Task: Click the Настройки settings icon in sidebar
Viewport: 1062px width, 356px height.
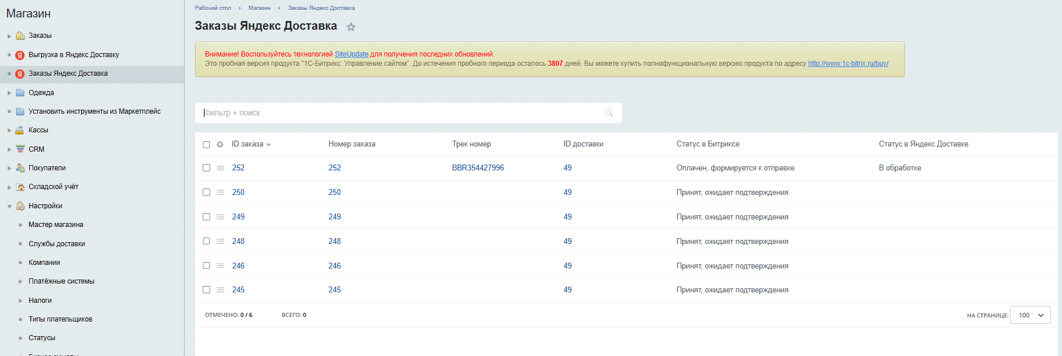Action: [20, 206]
